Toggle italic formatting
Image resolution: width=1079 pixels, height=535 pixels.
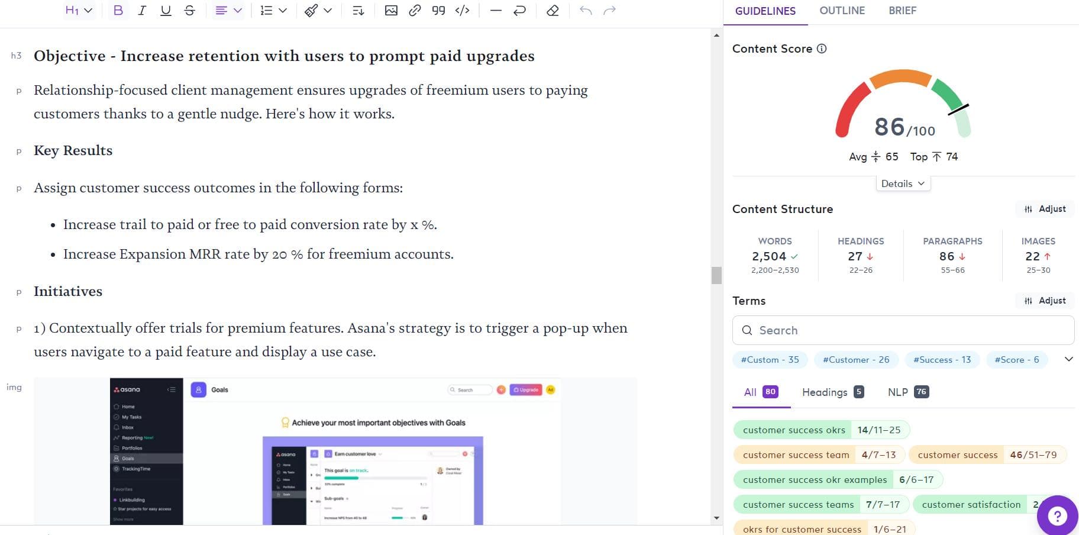pos(142,11)
